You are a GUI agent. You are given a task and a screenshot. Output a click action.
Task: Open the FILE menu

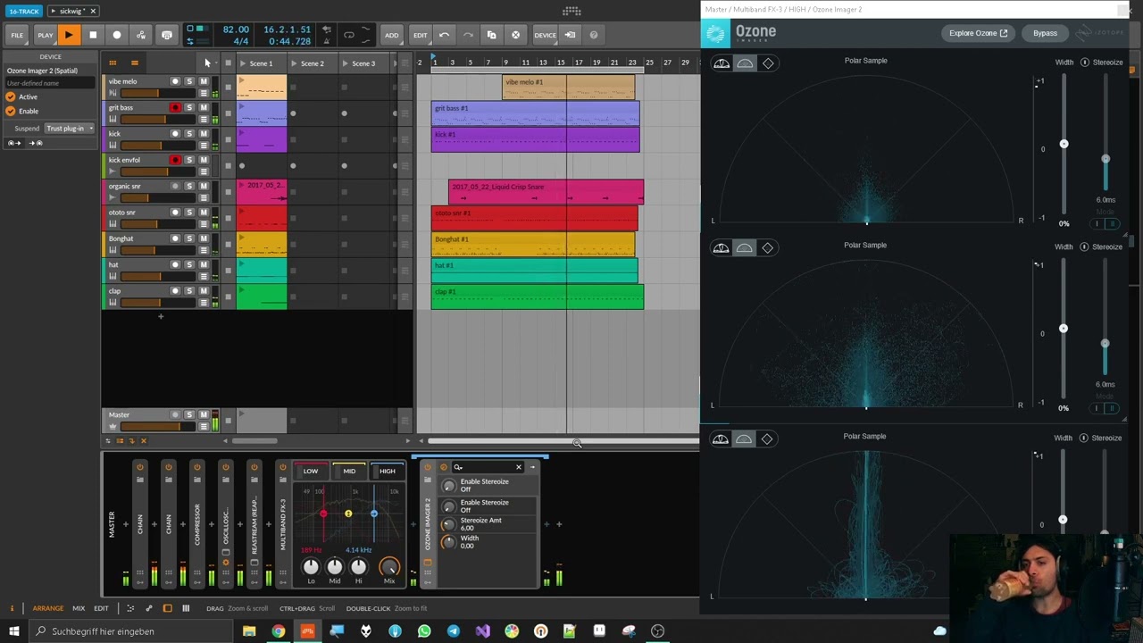pyautogui.click(x=17, y=35)
